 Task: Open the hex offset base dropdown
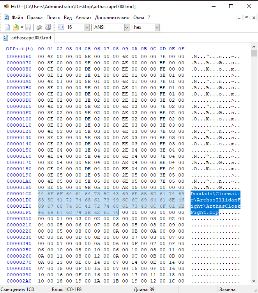[157, 27]
